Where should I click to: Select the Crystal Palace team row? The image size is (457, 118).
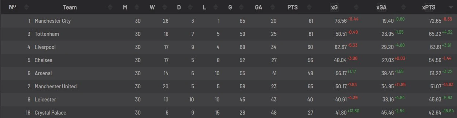[228, 113]
